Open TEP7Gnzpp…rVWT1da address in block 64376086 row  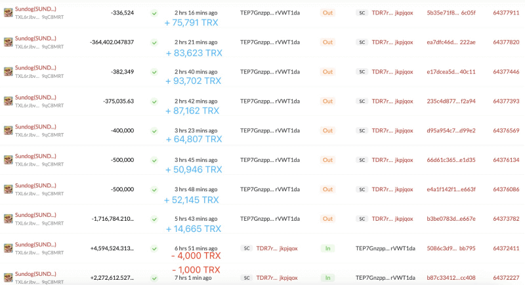tap(270, 189)
